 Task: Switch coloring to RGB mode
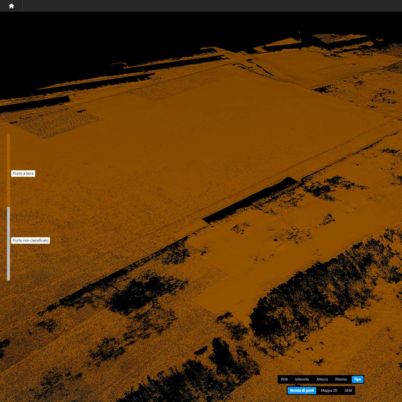(284, 379)
